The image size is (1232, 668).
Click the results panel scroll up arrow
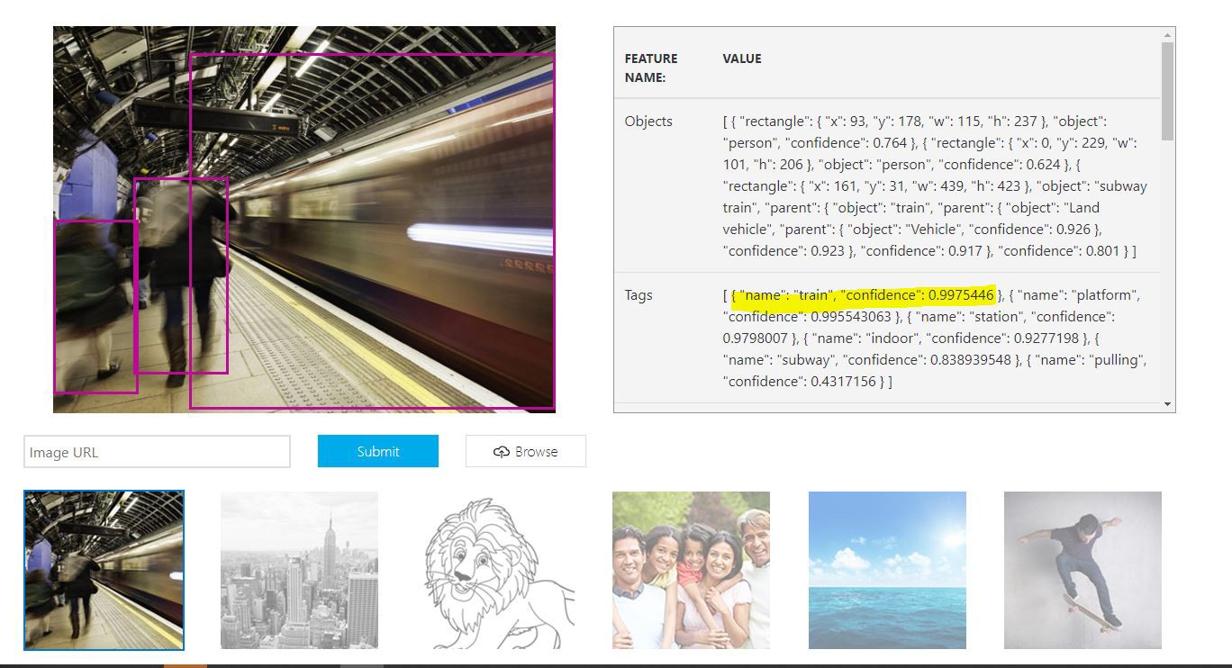pos(1168,35)
